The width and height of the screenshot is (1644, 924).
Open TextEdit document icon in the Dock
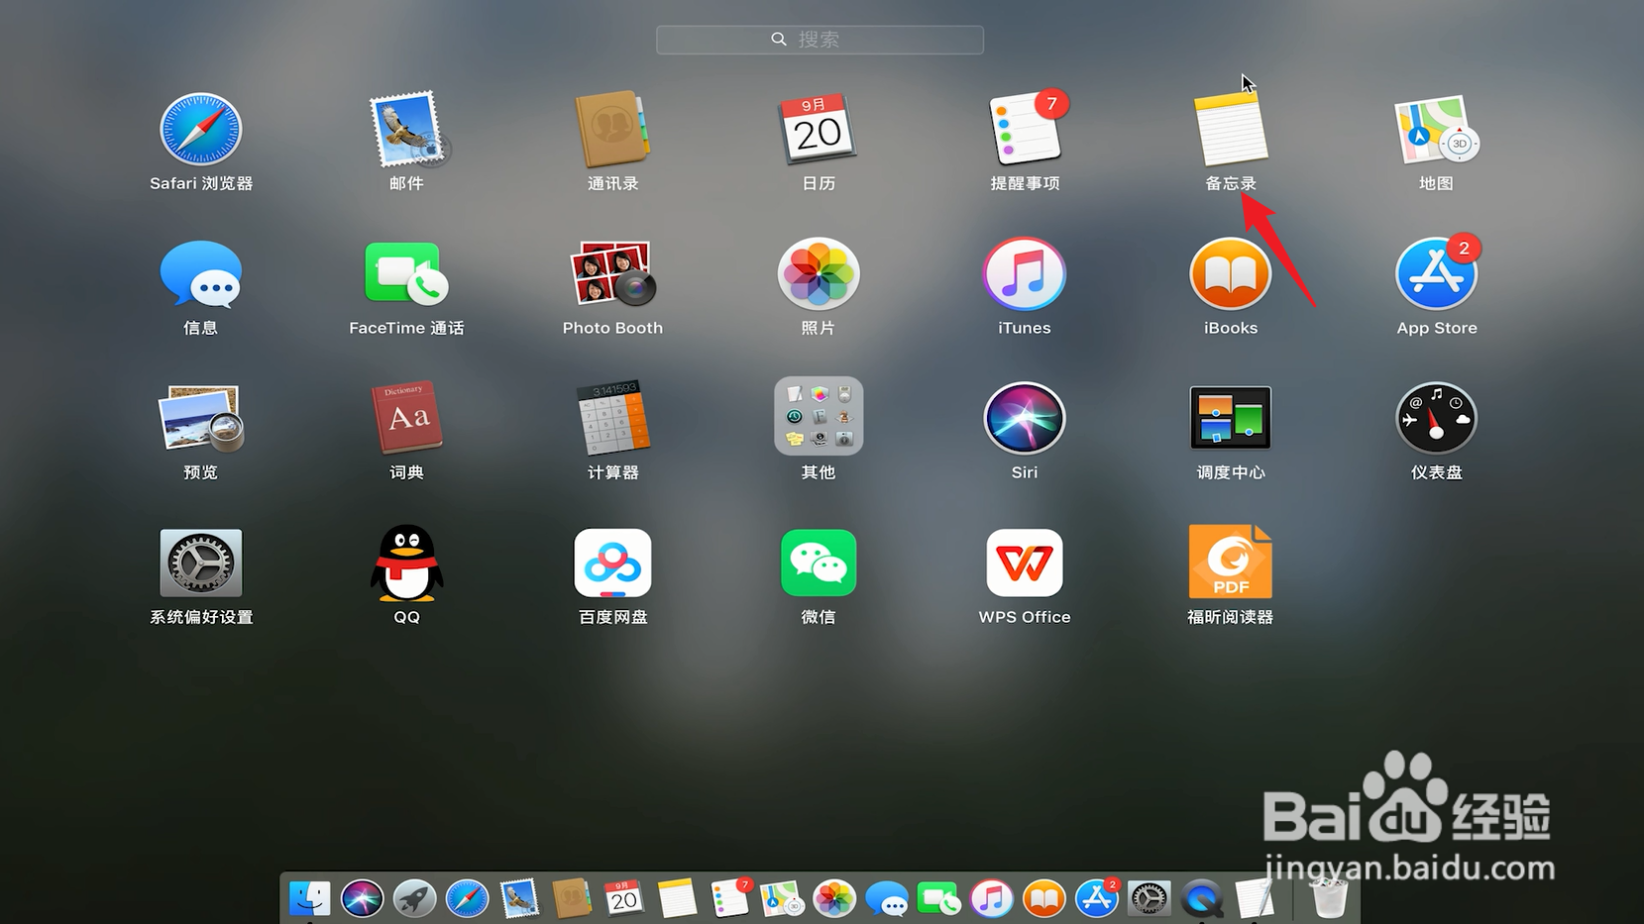(x=1255, y=899)
